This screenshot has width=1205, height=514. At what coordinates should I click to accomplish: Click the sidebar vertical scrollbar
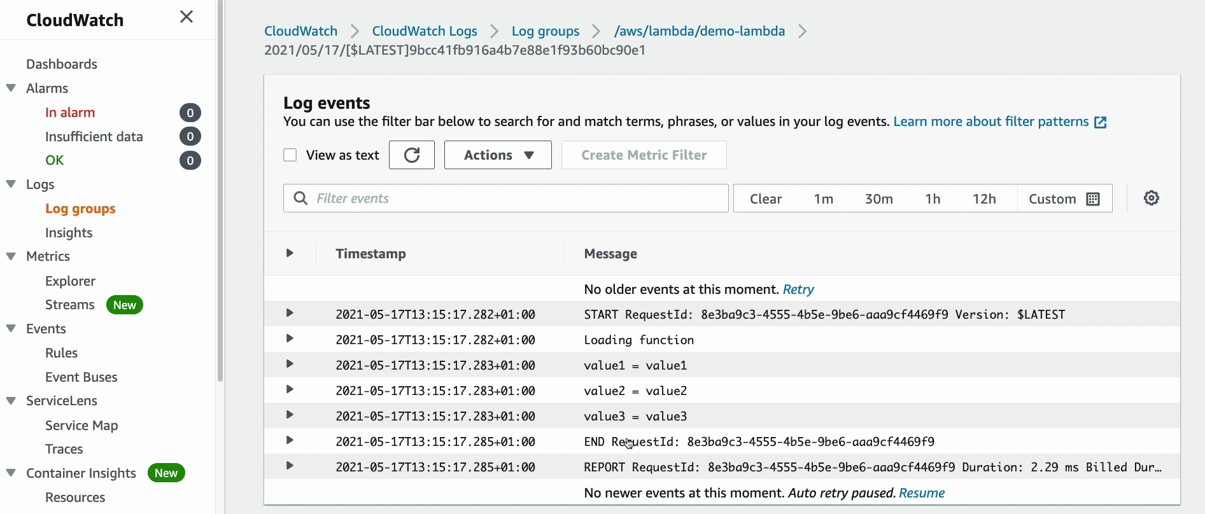point(220,191)
